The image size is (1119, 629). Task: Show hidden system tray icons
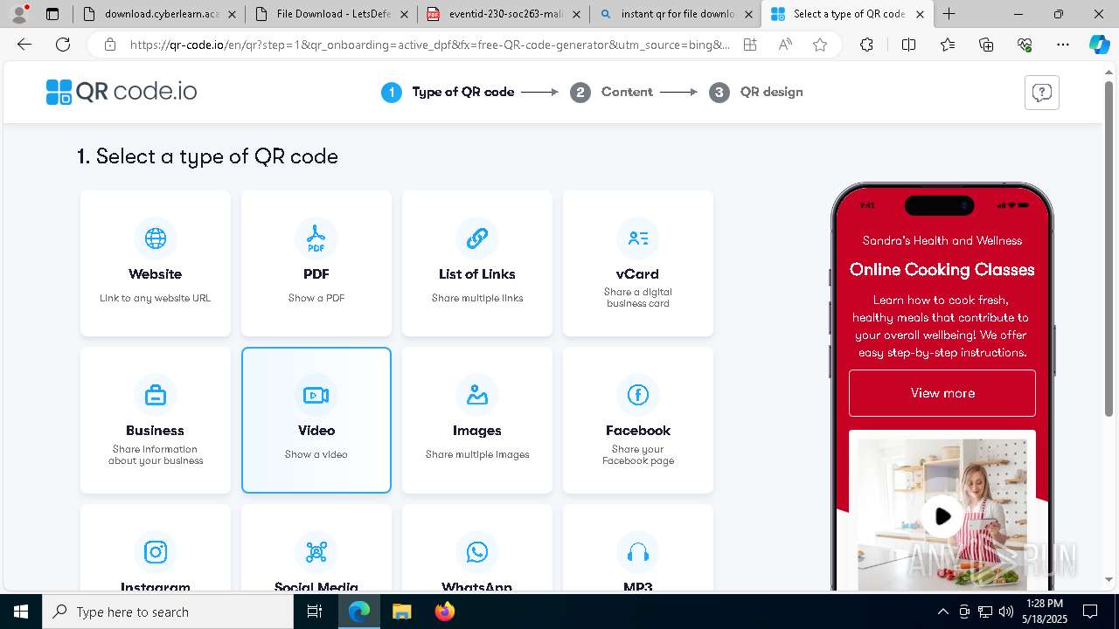[942, 612]
